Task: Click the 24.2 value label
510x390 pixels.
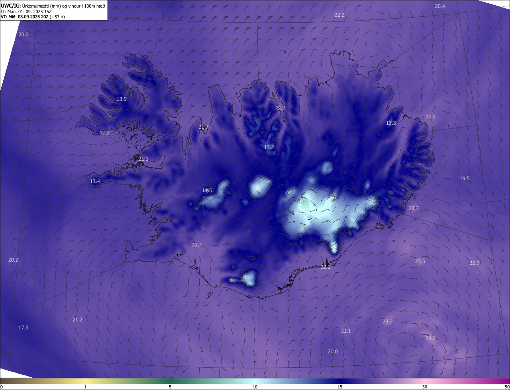Action: click(x=431, y=339)
